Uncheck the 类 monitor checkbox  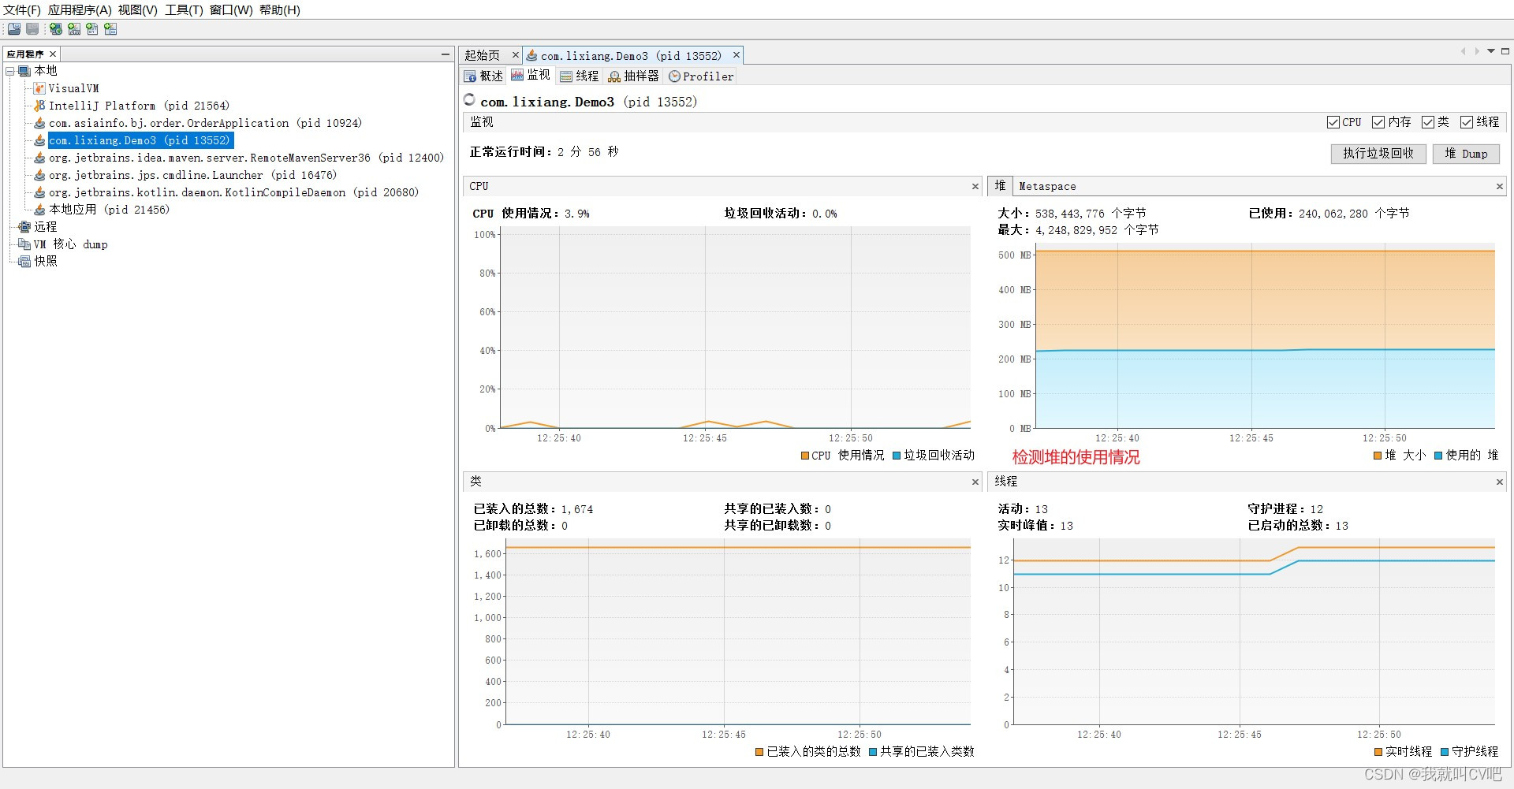coord(1428,122)
